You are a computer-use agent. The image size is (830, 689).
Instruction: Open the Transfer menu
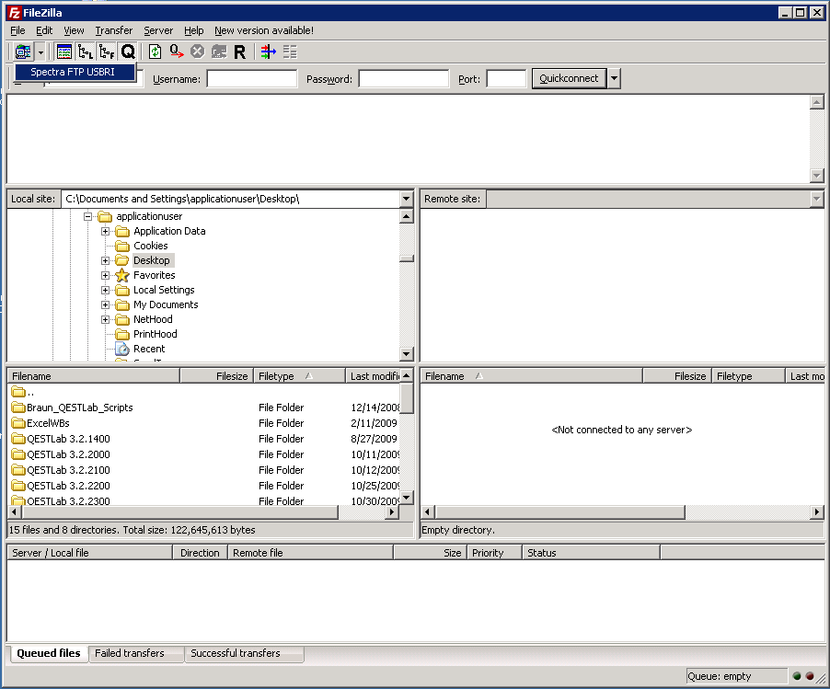pyautogui.click(x=113, y=30)
